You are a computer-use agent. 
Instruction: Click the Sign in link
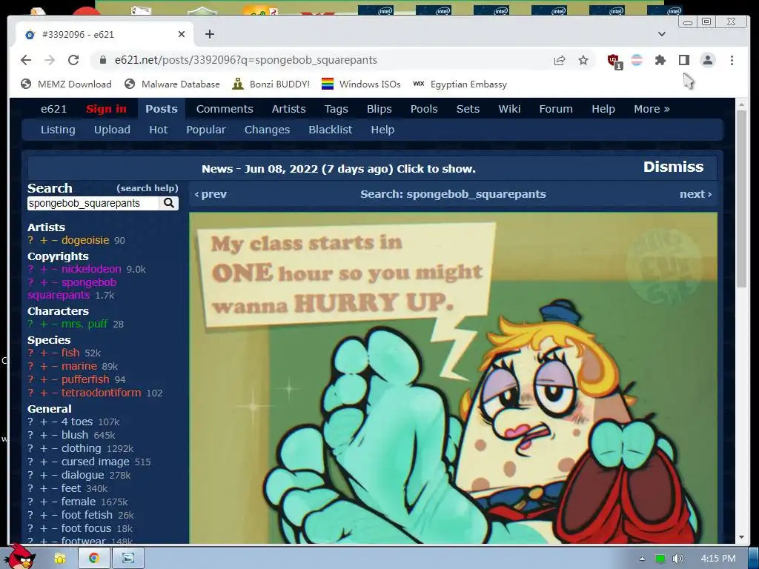106,109
